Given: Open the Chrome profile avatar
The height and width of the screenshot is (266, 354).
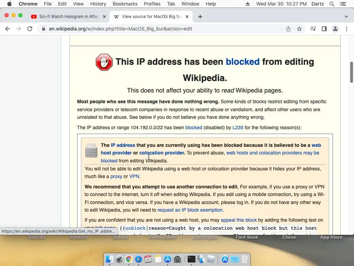Looking at the screenshot, I should pos(335,29).
